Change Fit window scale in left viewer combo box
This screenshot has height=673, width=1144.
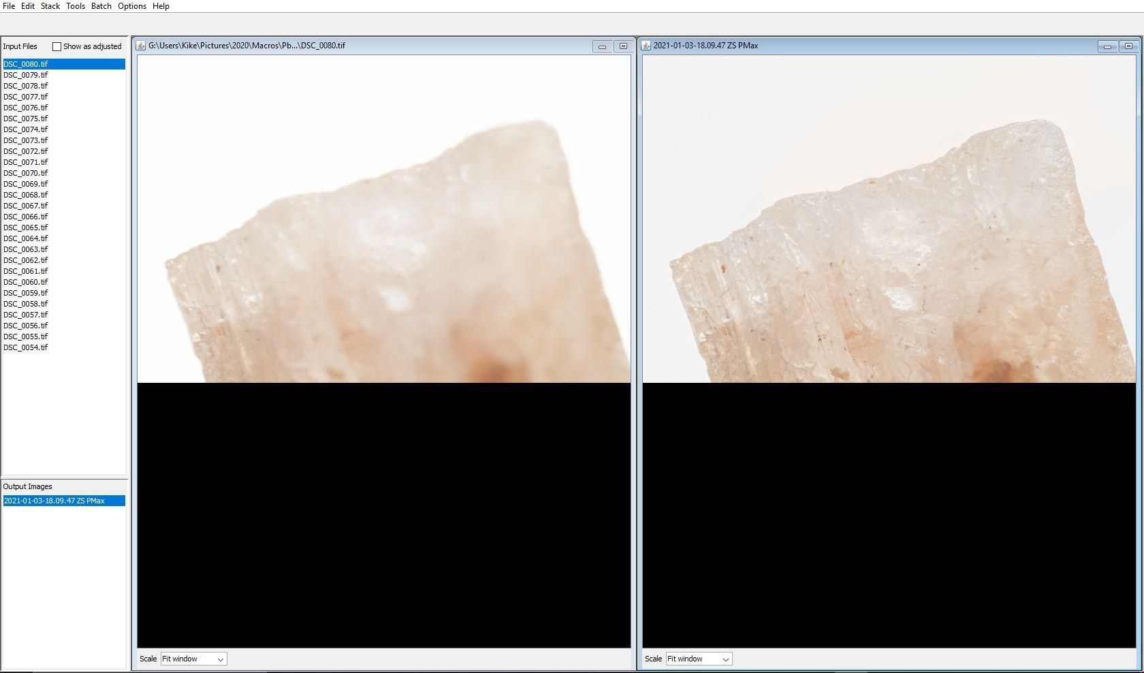coord(193,659)
